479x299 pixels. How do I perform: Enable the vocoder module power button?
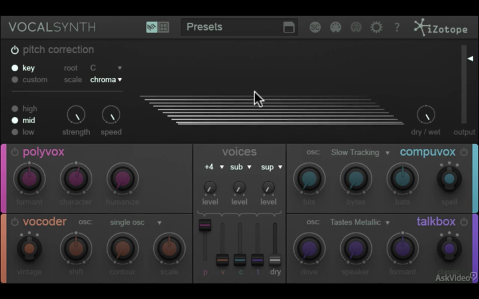pos(14,222)
